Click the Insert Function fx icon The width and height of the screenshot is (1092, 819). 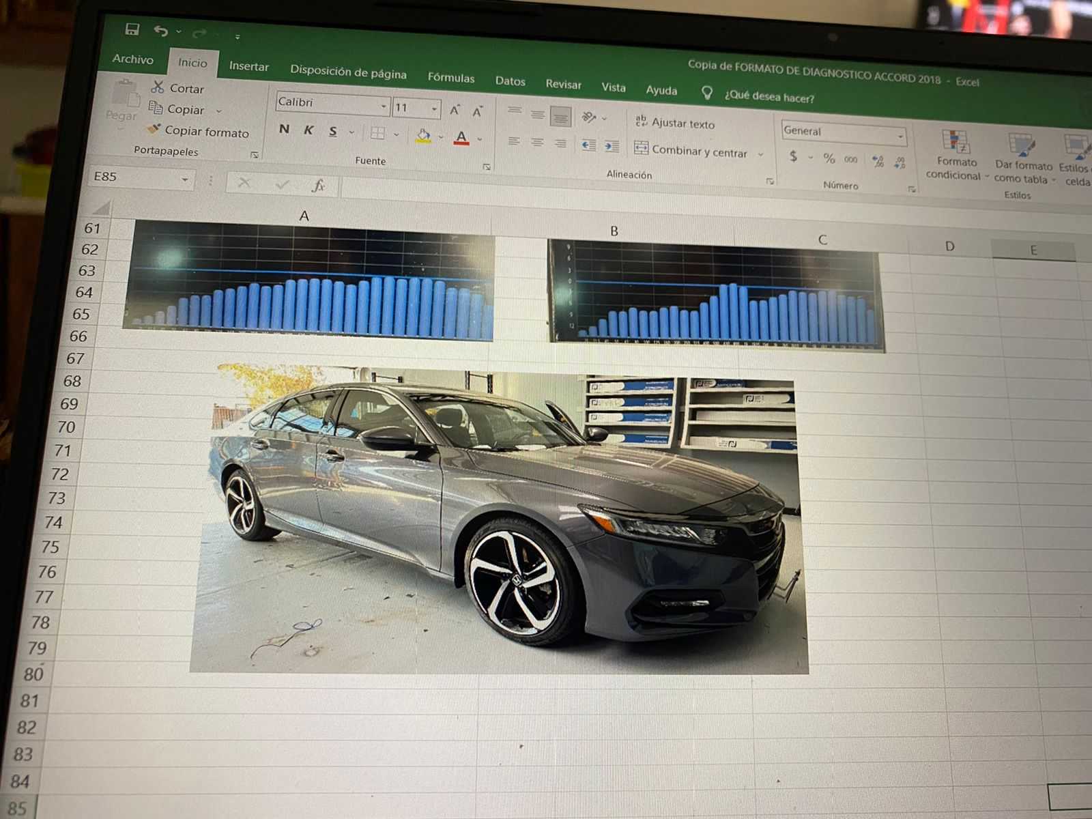318,186
